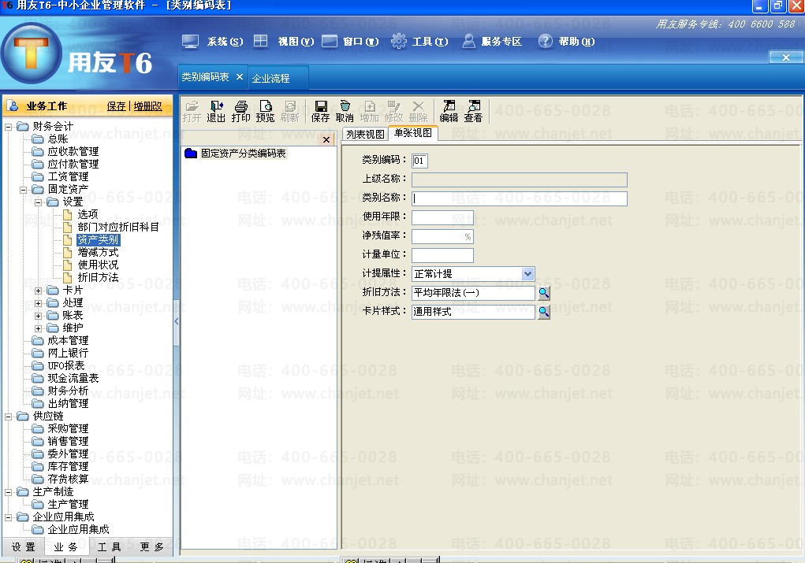Open the 工具(T) menu
805x563 pixels.
[x=419, y=42]
